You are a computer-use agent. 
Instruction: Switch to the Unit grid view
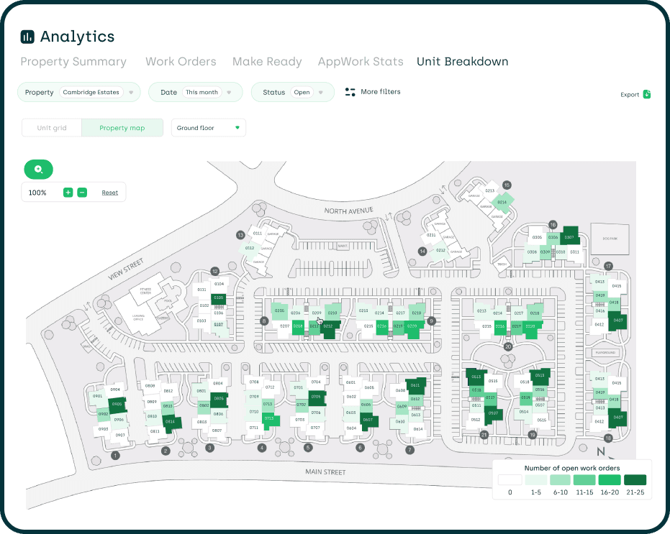click(x=51, y=127)
